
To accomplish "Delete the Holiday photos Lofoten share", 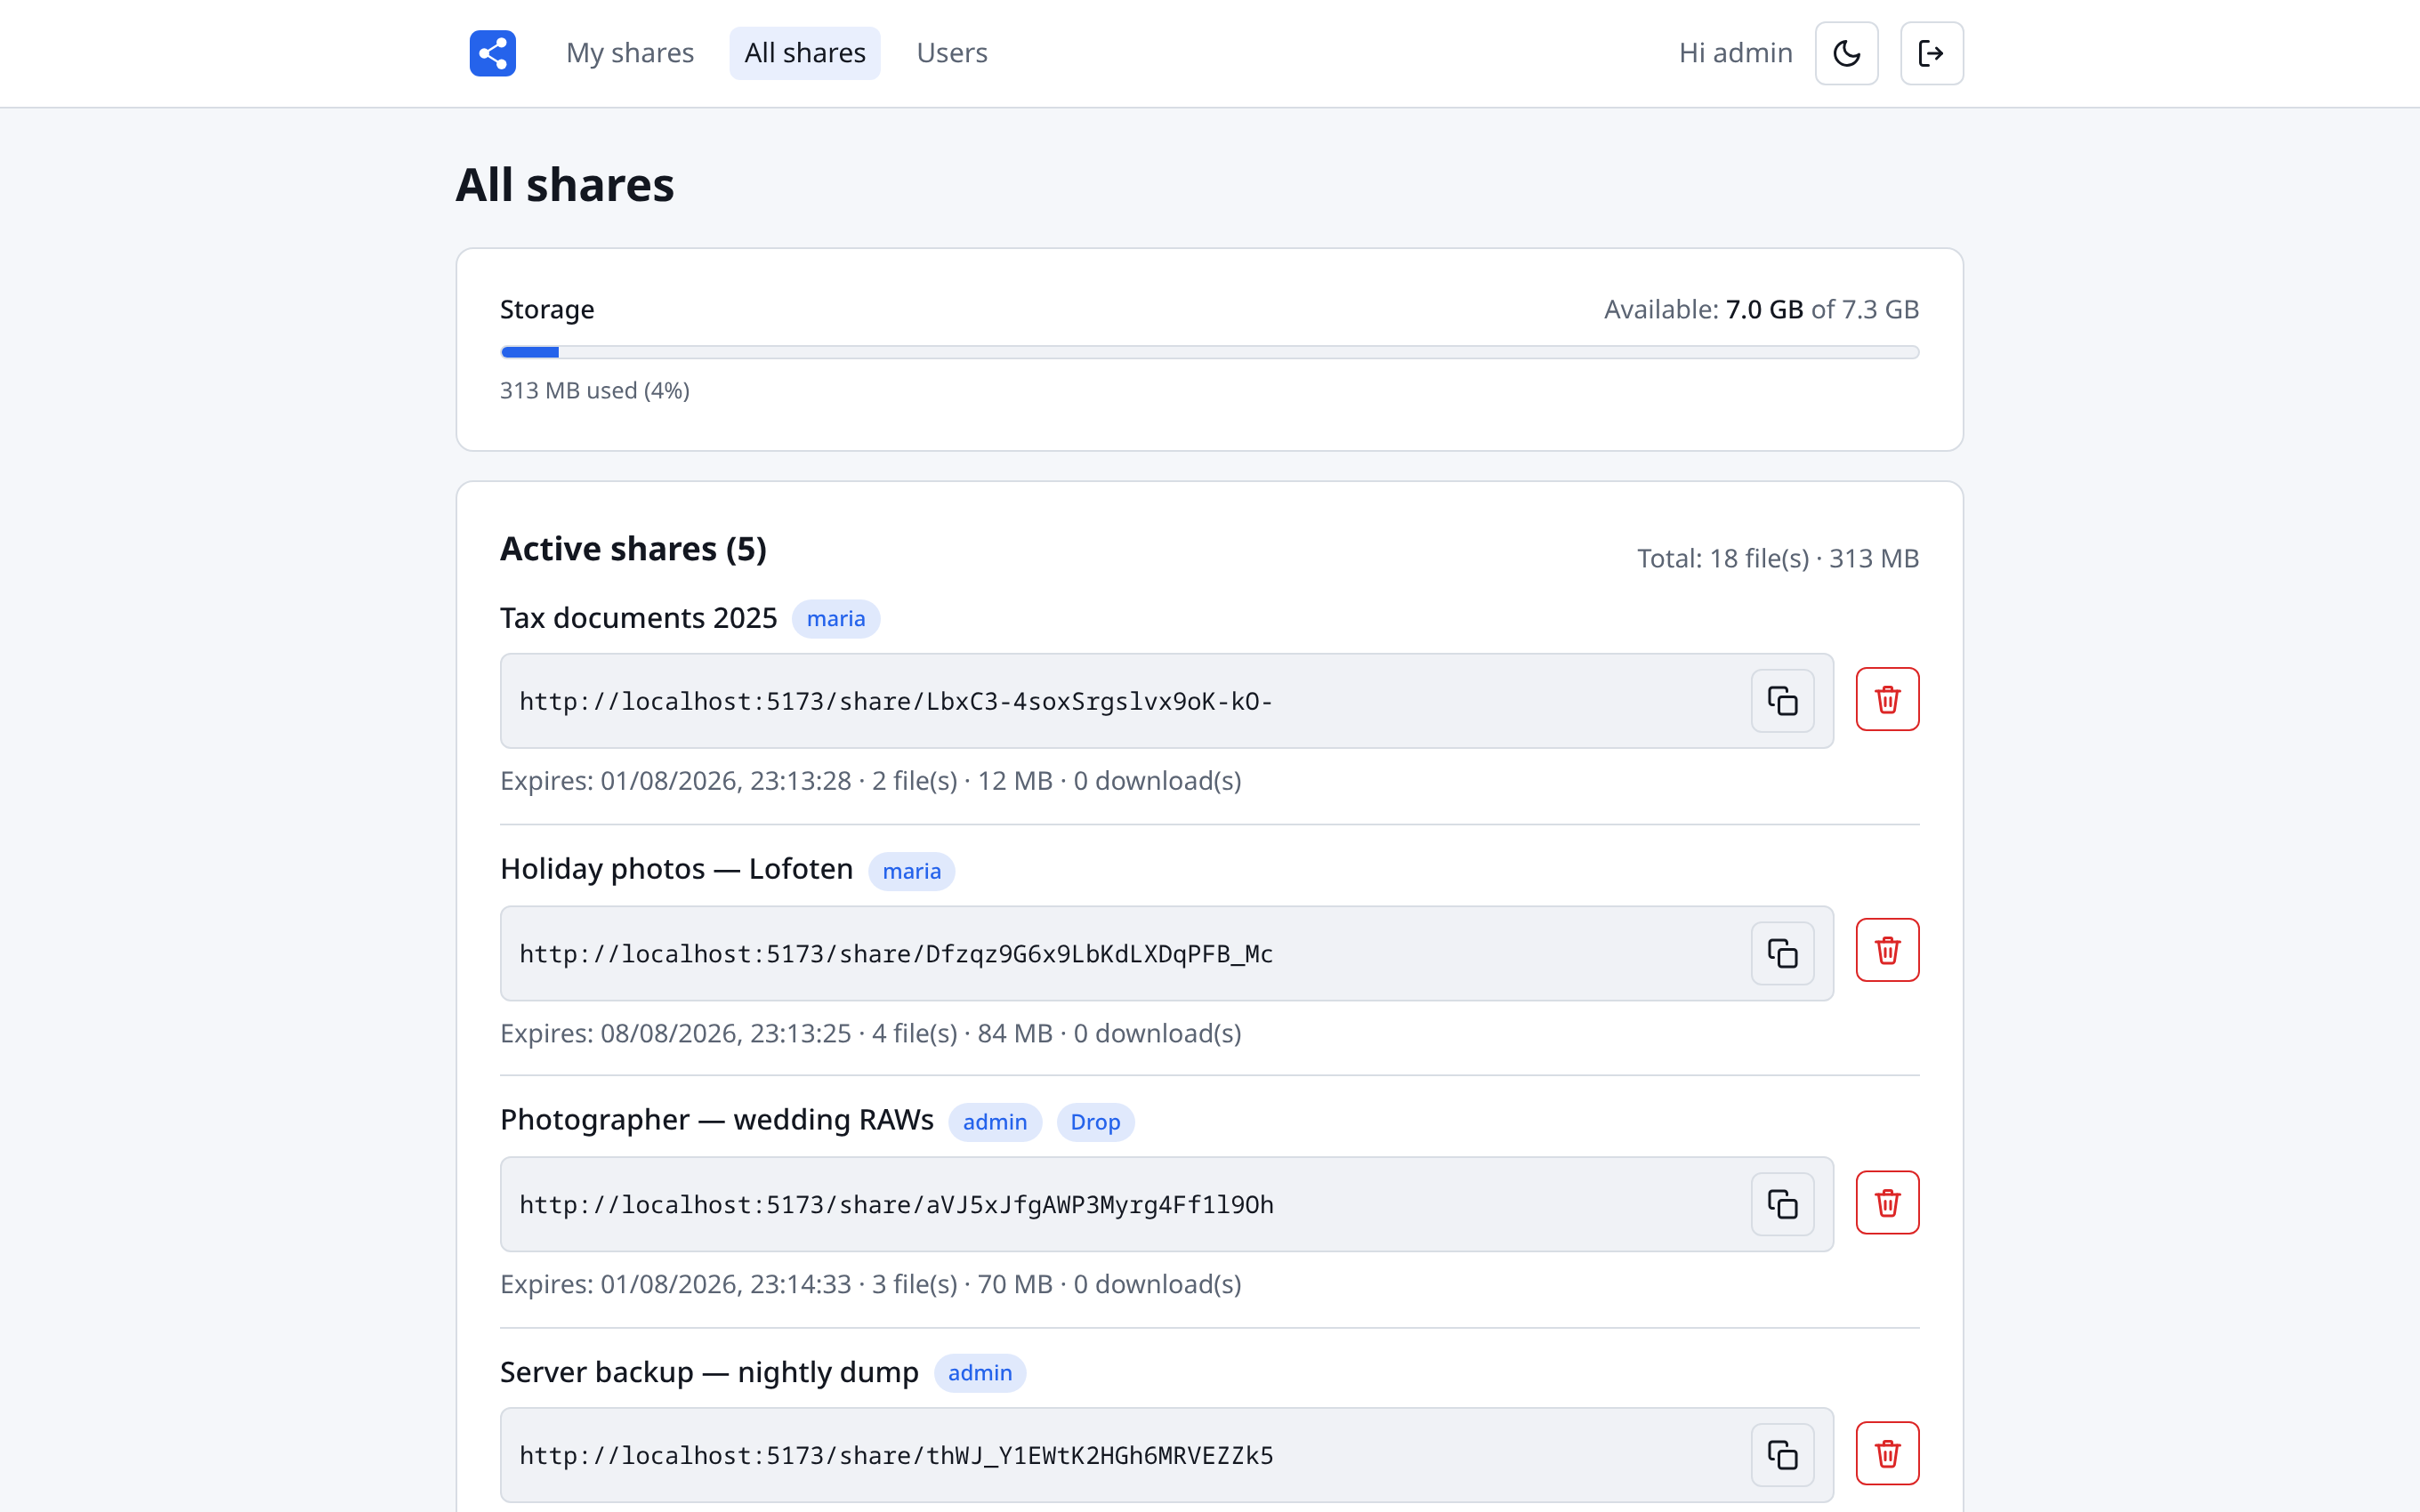I will 1887,950.
